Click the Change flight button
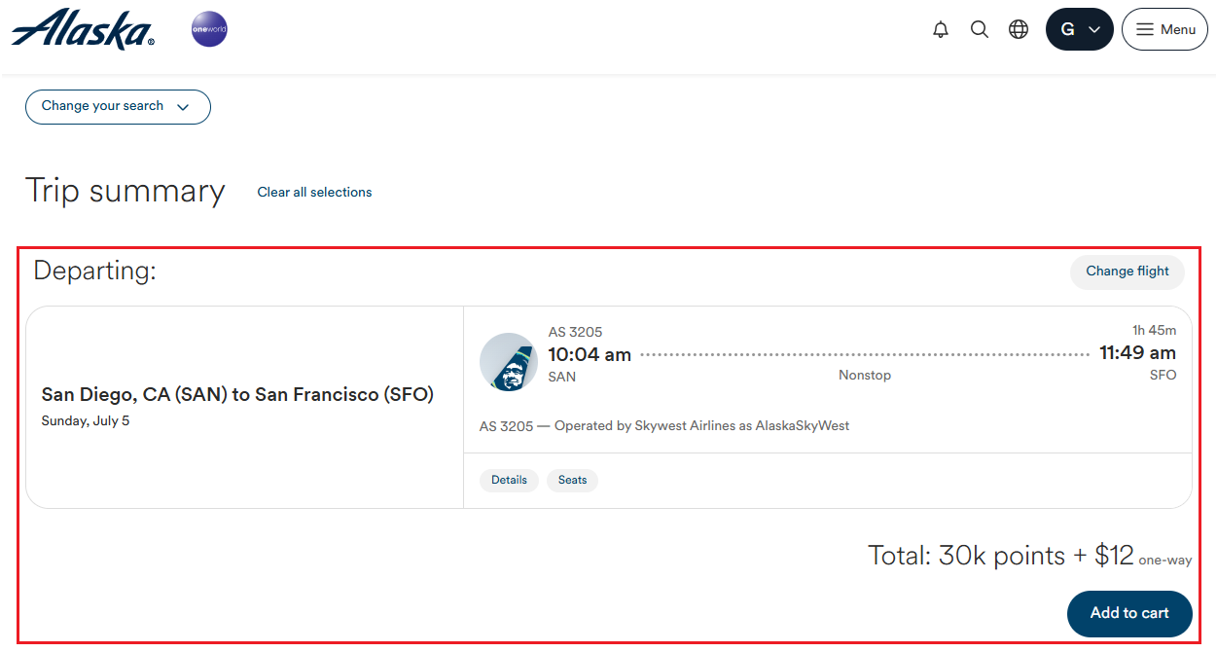 [1127, 272]
